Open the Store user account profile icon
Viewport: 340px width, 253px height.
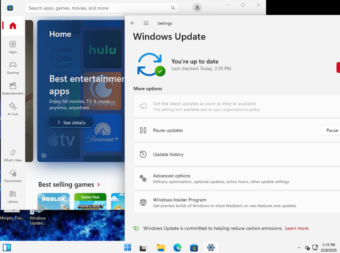[x=197, y=8]
